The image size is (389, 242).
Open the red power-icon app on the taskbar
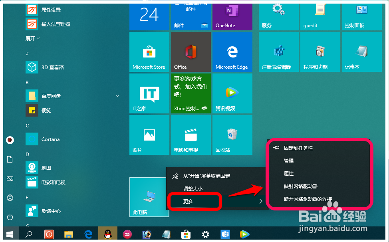(x=49, y=234)
